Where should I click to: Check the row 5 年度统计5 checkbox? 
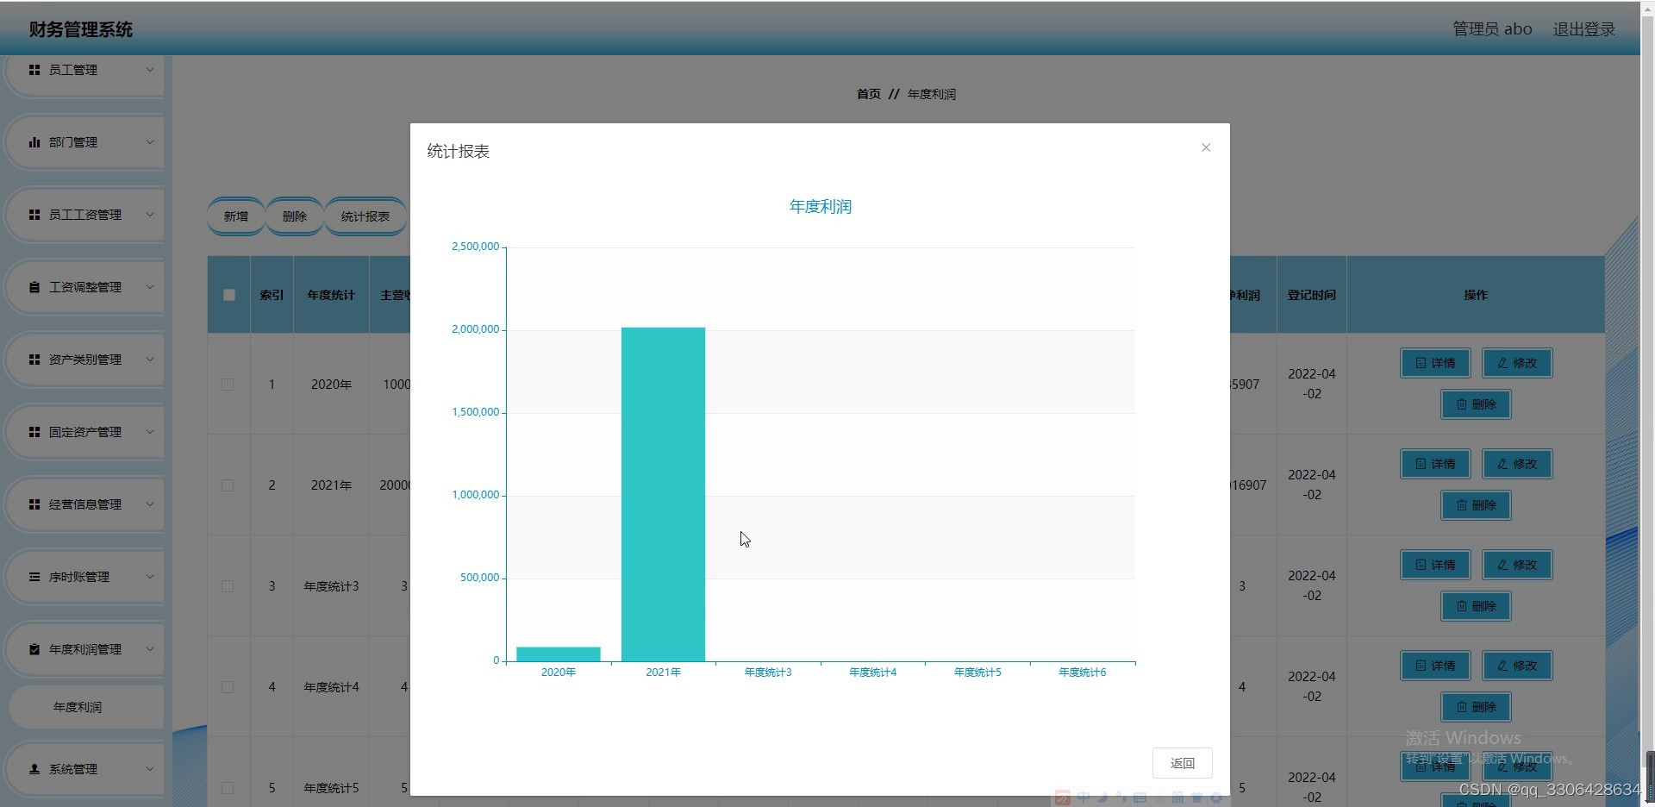[228, 788]
